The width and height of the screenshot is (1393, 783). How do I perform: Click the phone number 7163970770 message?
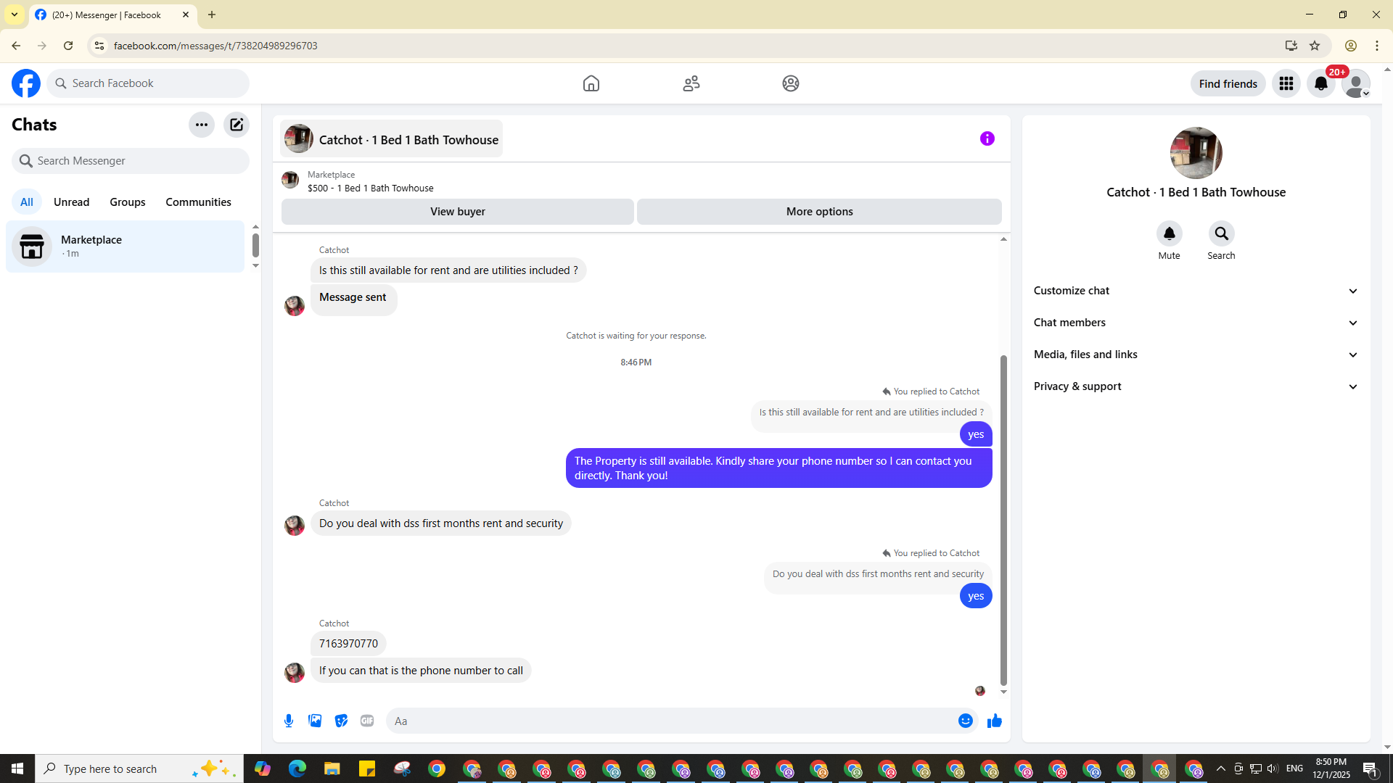348,644
